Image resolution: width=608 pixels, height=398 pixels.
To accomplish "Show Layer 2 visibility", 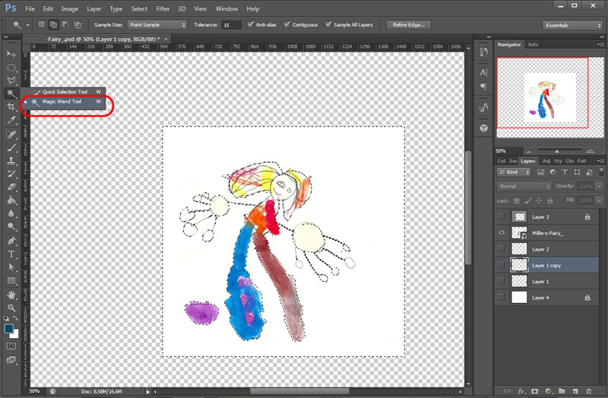I will [502, 249].
